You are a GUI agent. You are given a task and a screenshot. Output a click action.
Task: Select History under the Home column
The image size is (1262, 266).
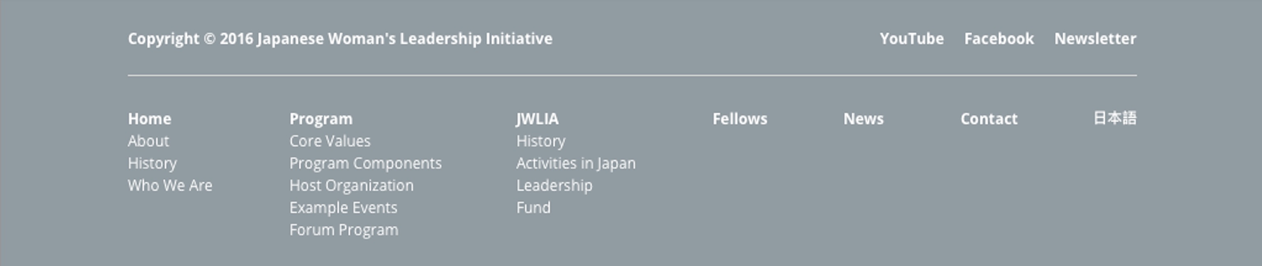(x=152, y=163)
